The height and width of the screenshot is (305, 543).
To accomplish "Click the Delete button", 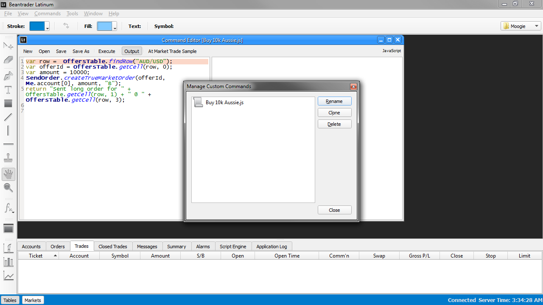I will click(x=334, y=124).
